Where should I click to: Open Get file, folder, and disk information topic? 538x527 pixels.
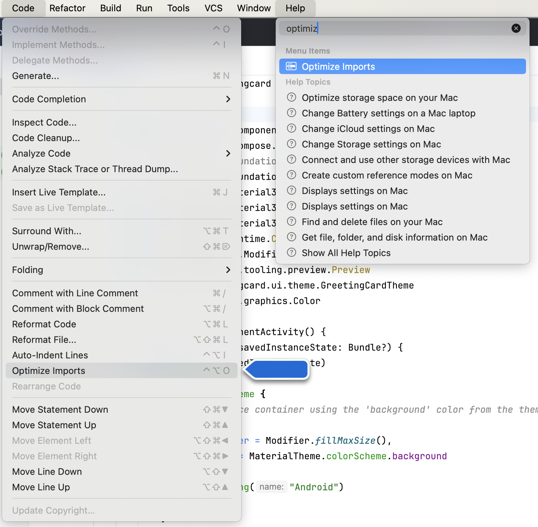pyautogui.click(x=395, y=237)
